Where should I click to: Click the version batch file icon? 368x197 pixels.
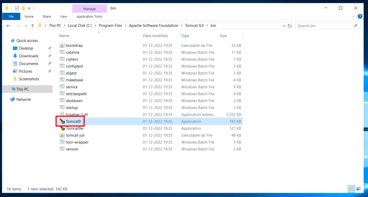pyautogui.click(x=62, y=149)
